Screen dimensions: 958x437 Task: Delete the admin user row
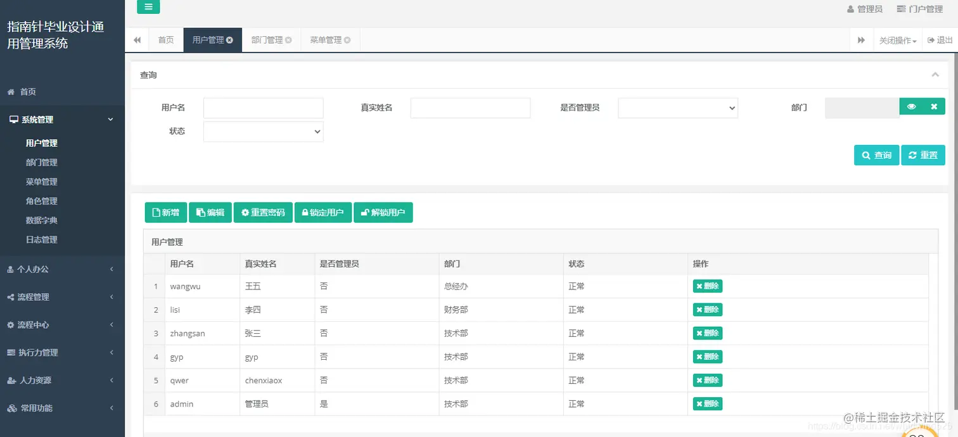[x=708, y=403]
